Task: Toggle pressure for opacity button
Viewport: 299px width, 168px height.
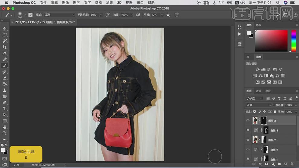Action: coord(108,15)
